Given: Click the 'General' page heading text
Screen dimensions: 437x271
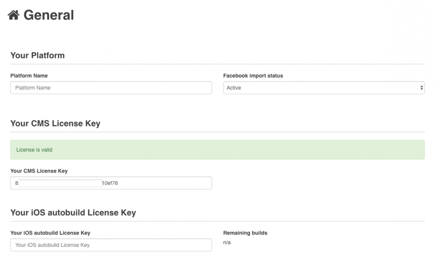Looking at the screenshot, I should click(x=48, y=15).
